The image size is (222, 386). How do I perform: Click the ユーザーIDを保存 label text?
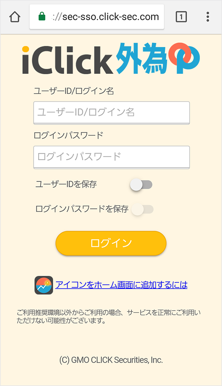click(x=66, y=184)
